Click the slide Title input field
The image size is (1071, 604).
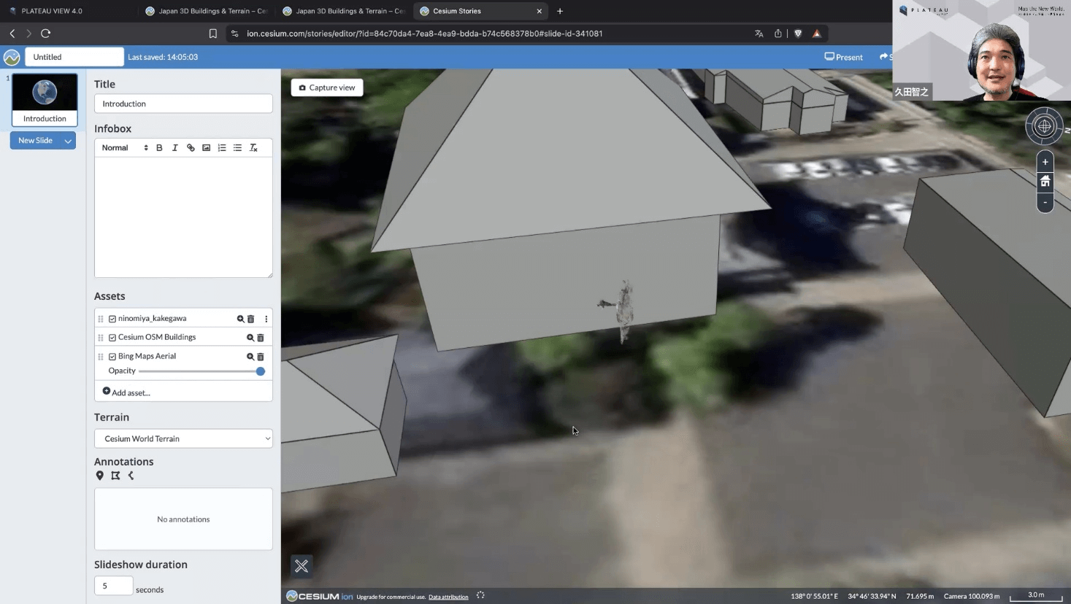183,104
